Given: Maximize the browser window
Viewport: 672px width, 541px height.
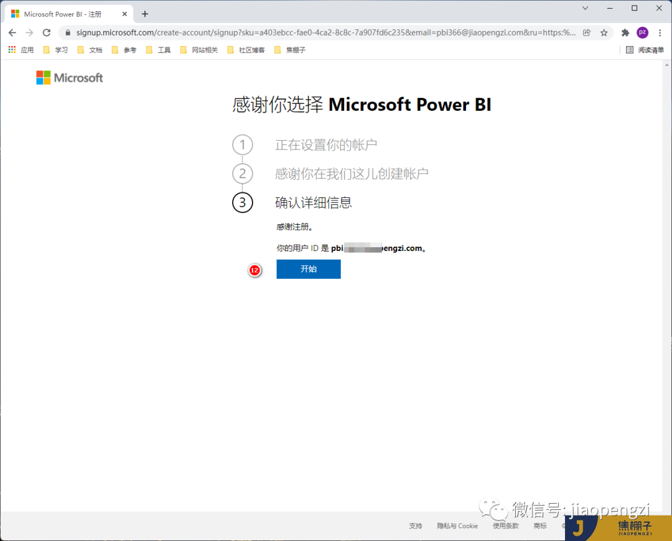Looking at the screenshot, I should coord(635,8).
